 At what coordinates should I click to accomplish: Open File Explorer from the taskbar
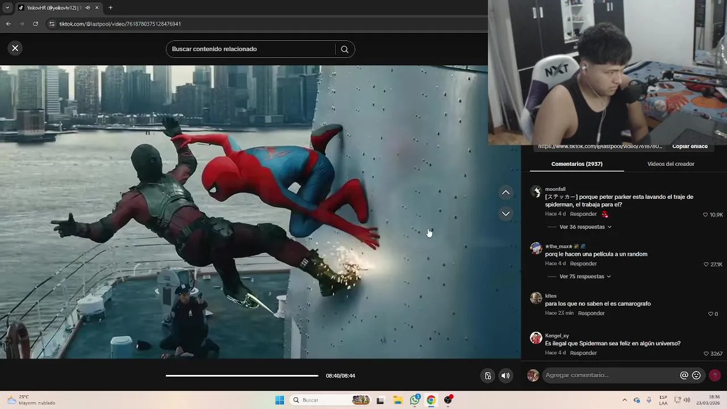click(398, 400)
